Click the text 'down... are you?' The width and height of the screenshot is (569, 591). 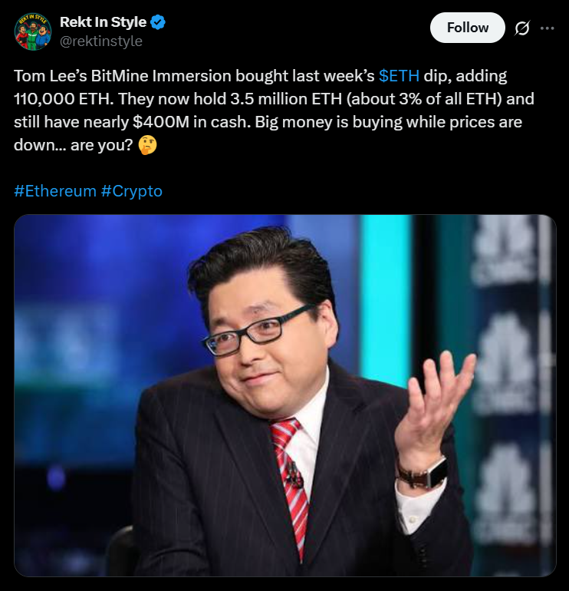pyautogui.click(x=74, y=145)
